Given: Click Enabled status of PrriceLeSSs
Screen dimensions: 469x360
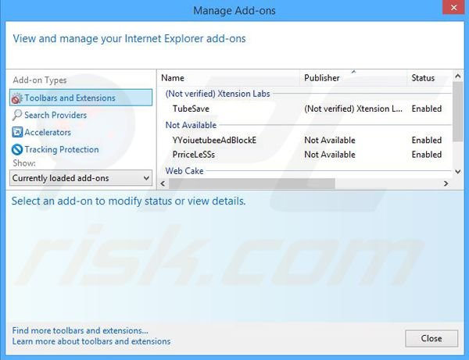Looking at the screenshot, I should [427, 155].
